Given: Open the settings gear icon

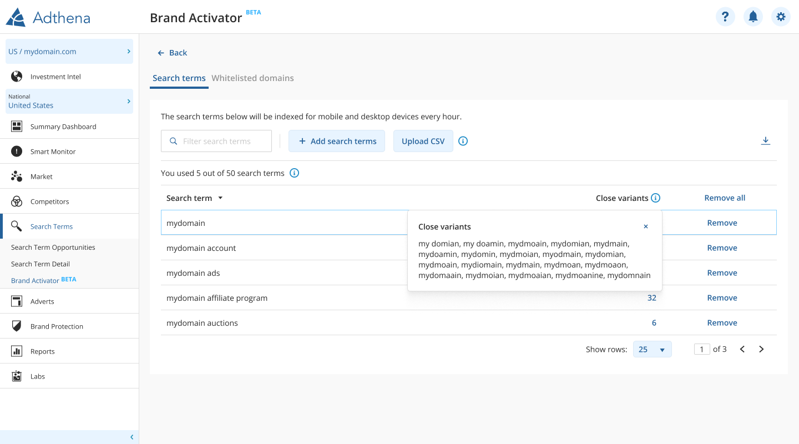Looking at the screenshot, I should tap(781, 17).
